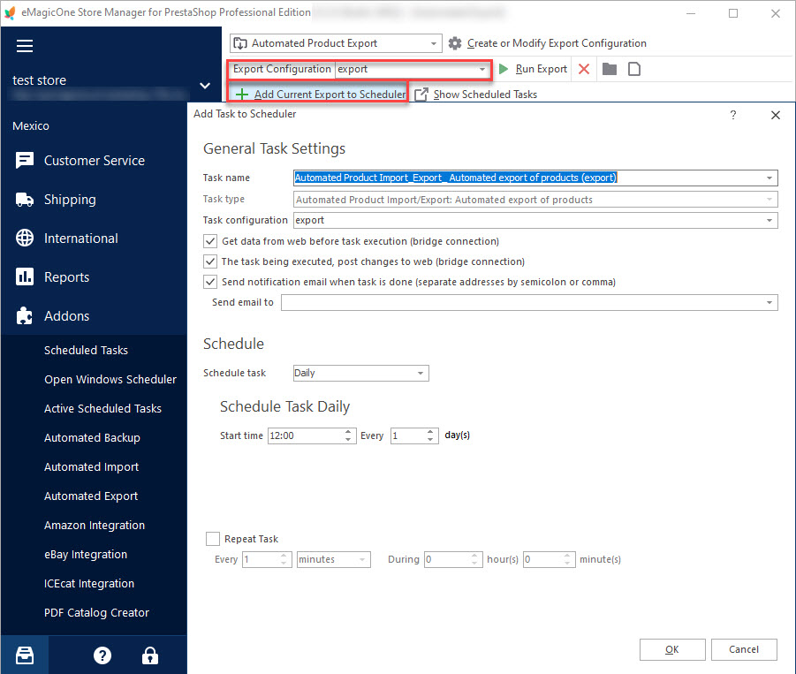This screenshot has width=796, height=674.
Task: Select PDF Catalog Creator submenu item
Action: click(96, 612)
